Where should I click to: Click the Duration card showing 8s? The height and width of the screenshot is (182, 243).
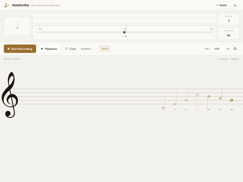coord(229,33)
